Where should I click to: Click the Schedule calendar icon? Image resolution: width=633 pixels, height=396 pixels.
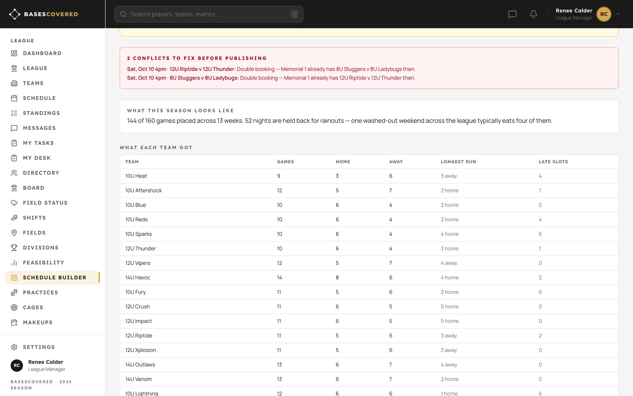pos(14,98)
